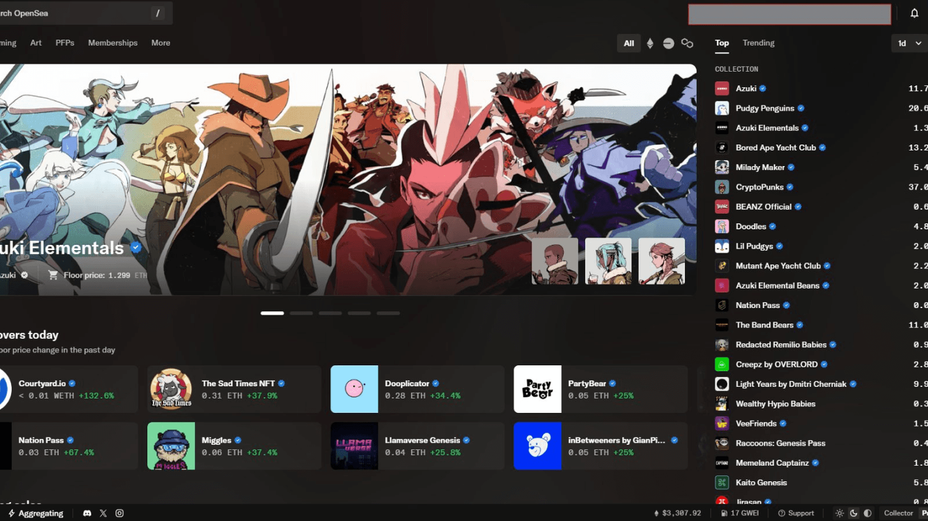The width and height of the screenshot is (928, 521).
Task: Click the 17 GWEI gas indicator
Action: coord(740,513)
